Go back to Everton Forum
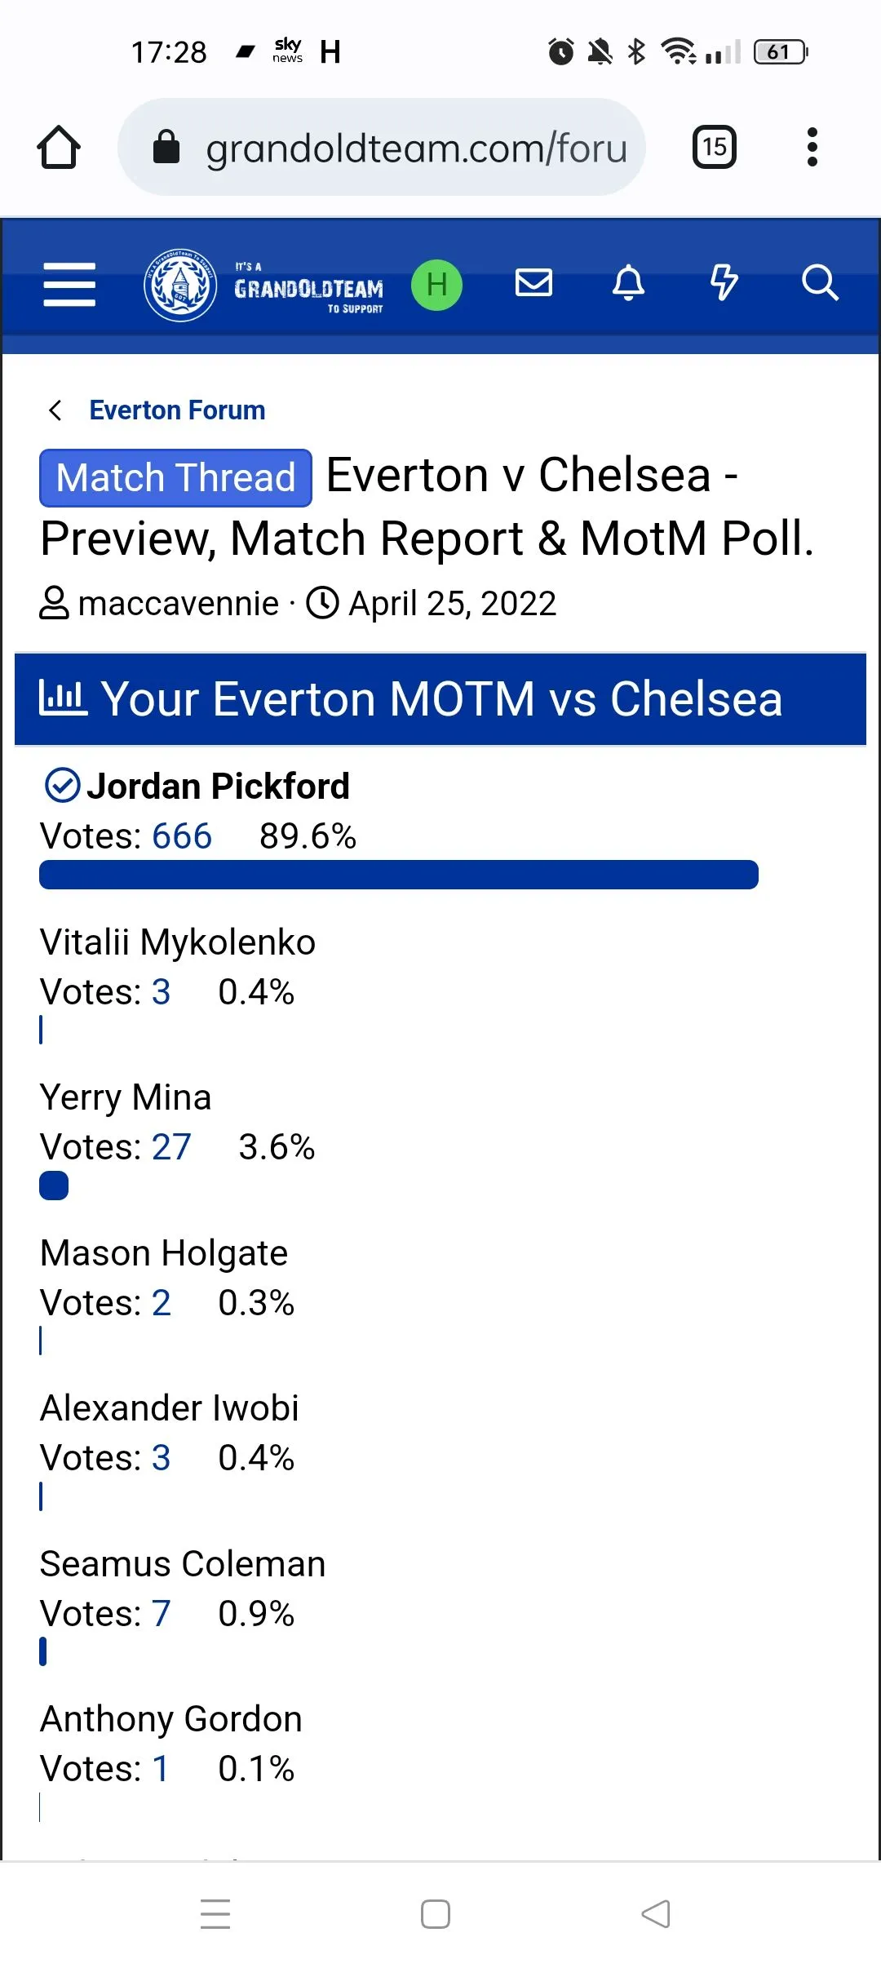881x1968 pixels. (x=177, y=410)
